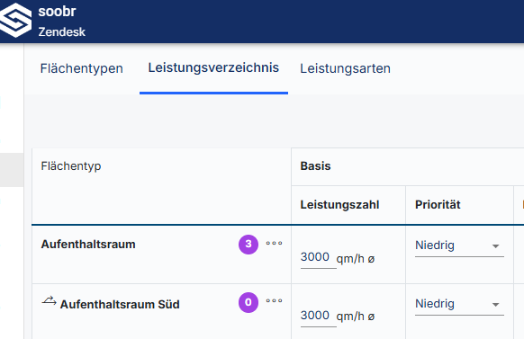Click the Leistungszahl column header
Viewport: 524px width, 339px height.
tap(339, 204)
